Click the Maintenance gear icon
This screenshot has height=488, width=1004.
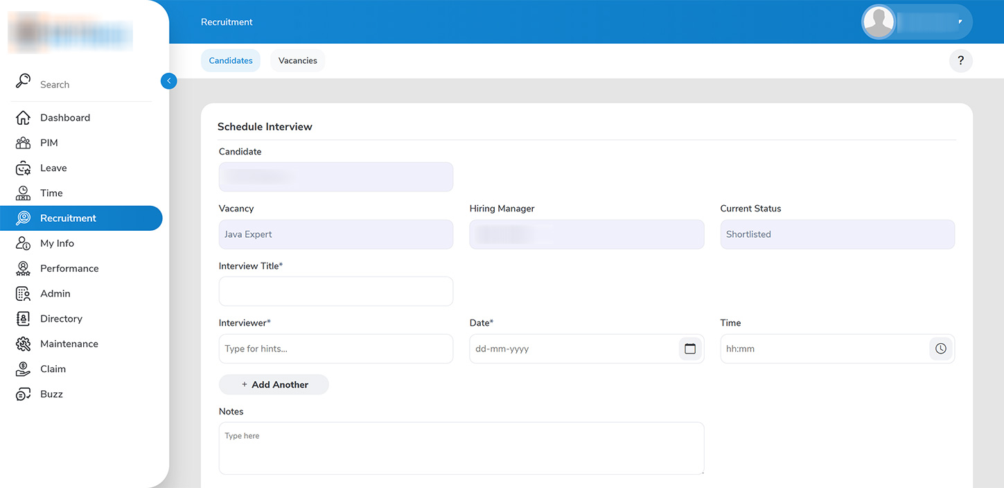(23, 344)
